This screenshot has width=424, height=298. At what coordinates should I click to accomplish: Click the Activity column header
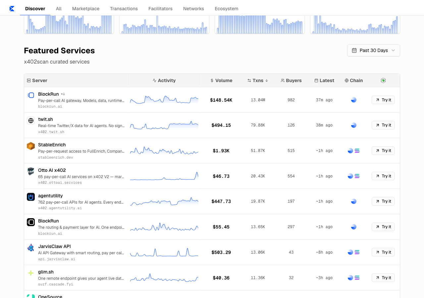click(x=164, y=80)
